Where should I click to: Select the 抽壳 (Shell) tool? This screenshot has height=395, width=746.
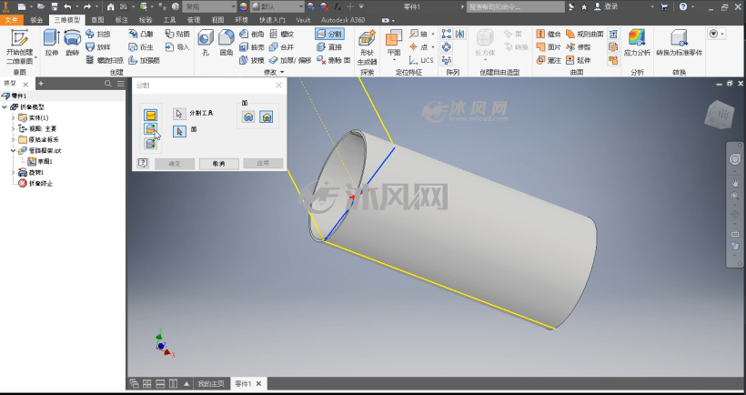click(252, 47)
